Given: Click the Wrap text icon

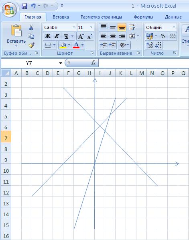Looking at the screenshot, I should (132, 27).
